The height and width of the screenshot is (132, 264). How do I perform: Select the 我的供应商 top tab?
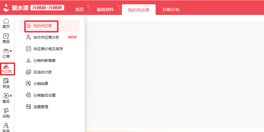[x=138, y=10]
